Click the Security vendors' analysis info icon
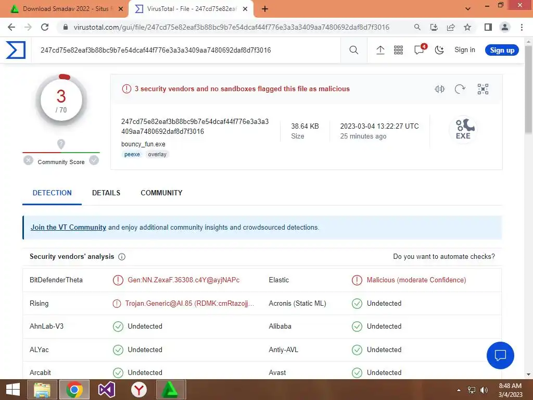Viewport: 533px width, 400px height. point(122,257)
